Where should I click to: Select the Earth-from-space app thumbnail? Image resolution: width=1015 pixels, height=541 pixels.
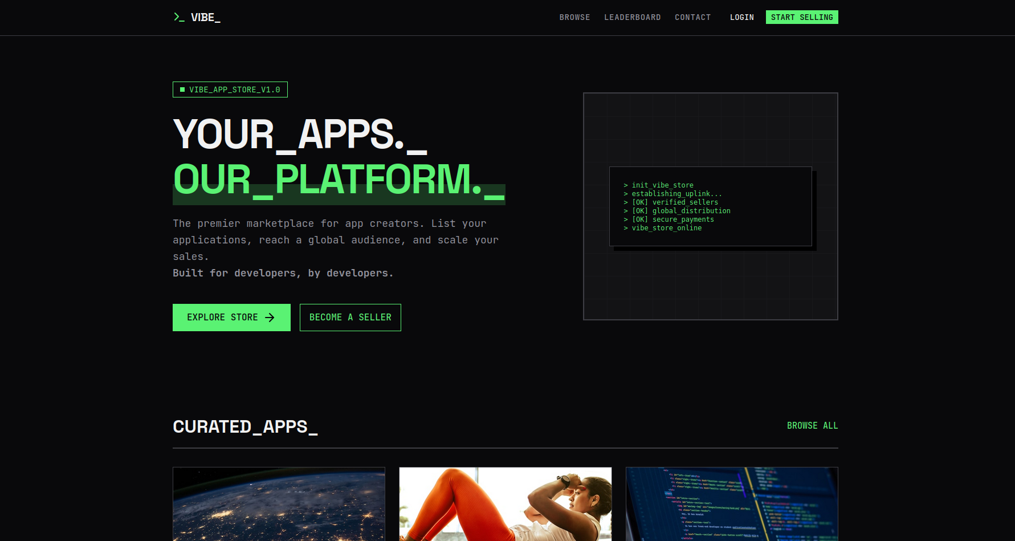click(x=279, y=504)
